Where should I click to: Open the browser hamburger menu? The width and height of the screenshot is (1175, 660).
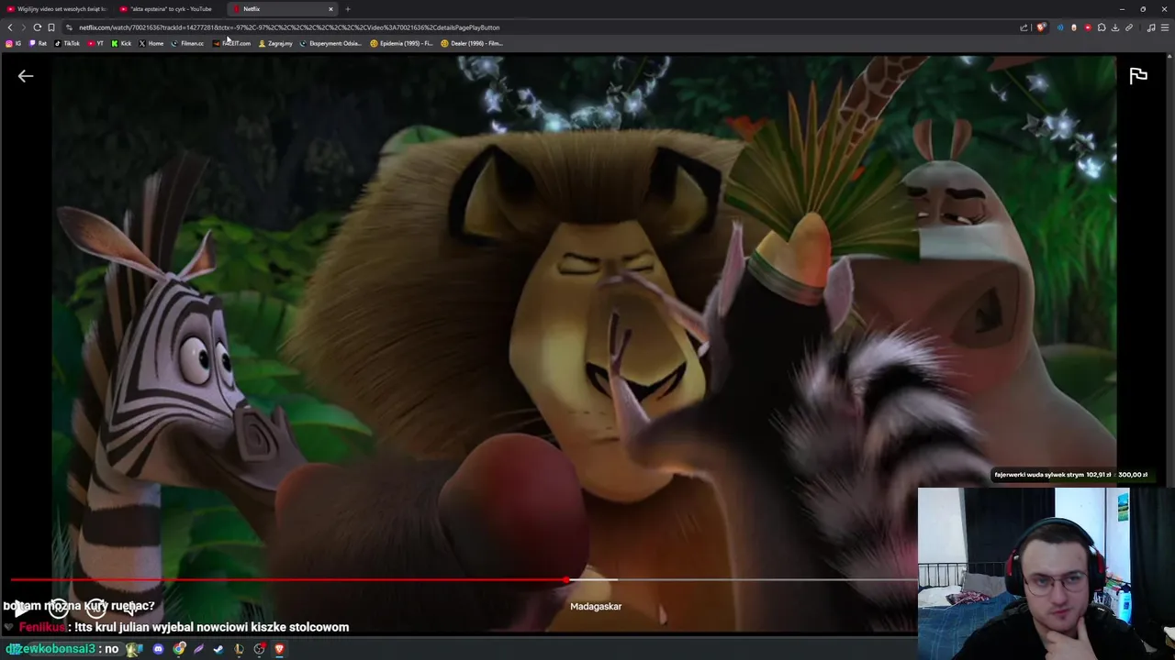pos(1165,27)
